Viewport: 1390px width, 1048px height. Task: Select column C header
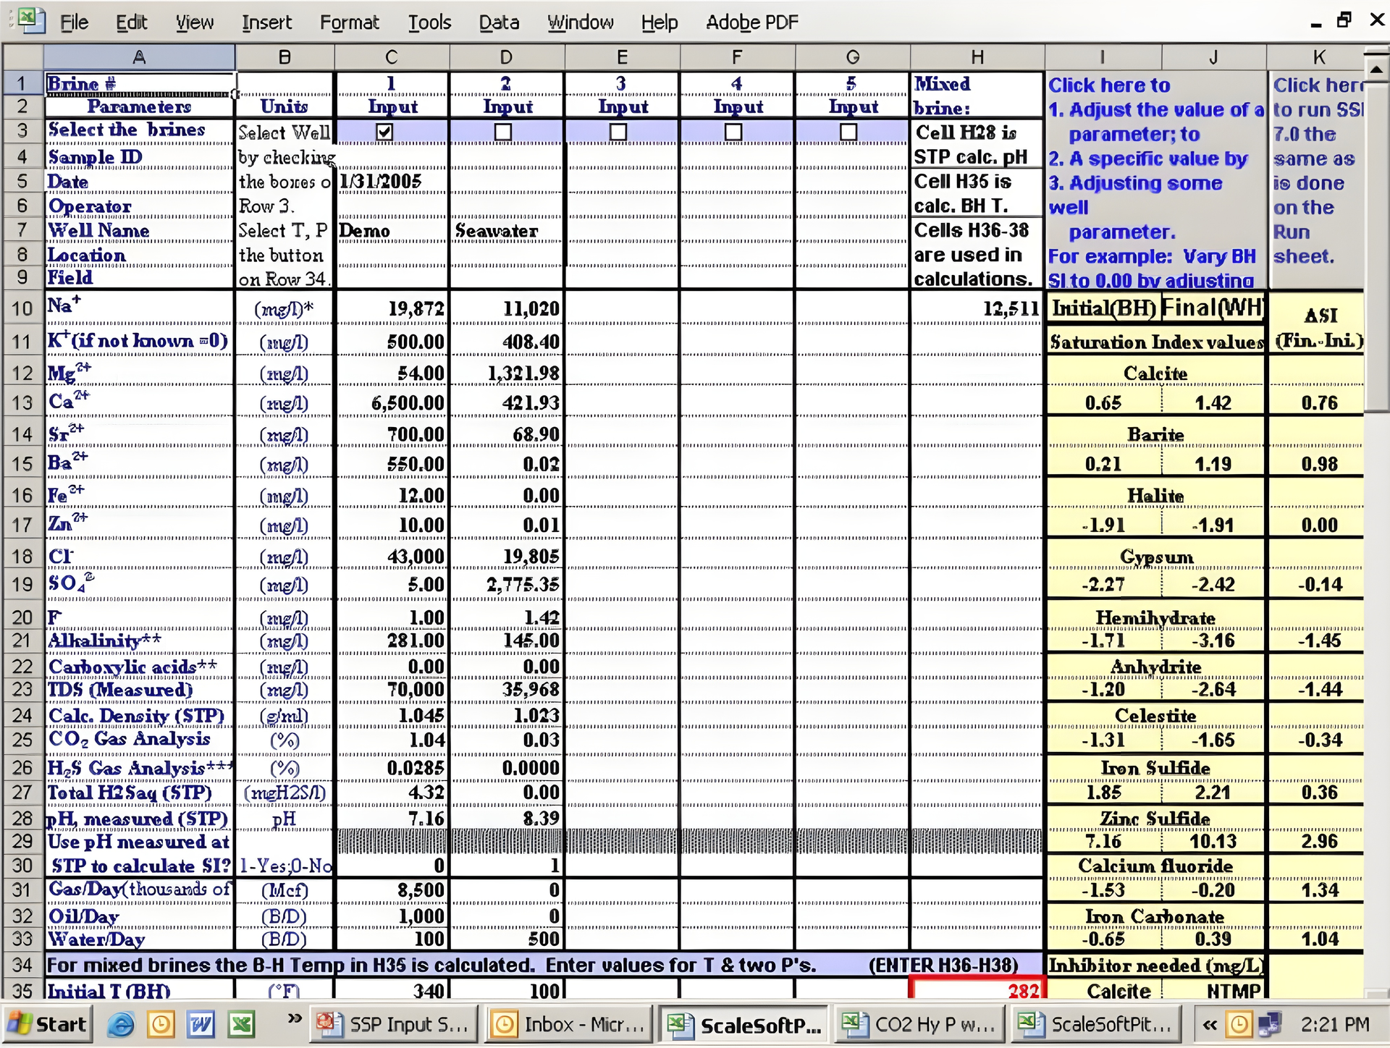click(x=392, y=56)
